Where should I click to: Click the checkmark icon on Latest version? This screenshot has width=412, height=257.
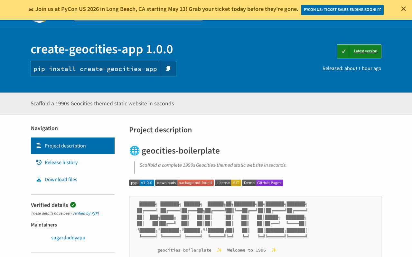(344, 51)
